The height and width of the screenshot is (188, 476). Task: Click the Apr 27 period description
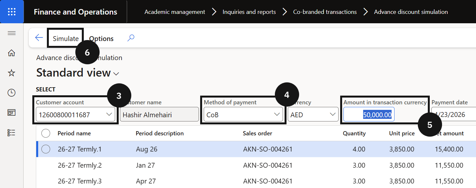[146, 181]
